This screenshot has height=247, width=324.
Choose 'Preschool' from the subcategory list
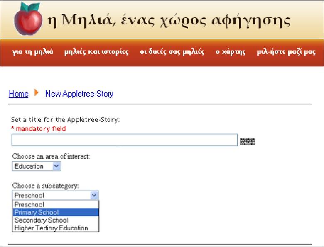[29, 204]
